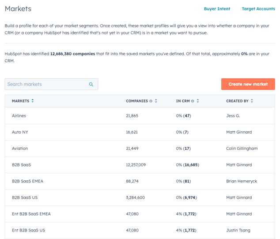Sort by Markets column arrows
280x239 pixels.
[33, 101]
